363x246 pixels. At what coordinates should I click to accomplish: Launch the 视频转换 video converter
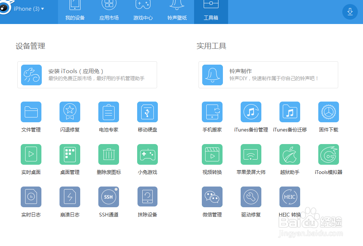(x=212, y=154)
